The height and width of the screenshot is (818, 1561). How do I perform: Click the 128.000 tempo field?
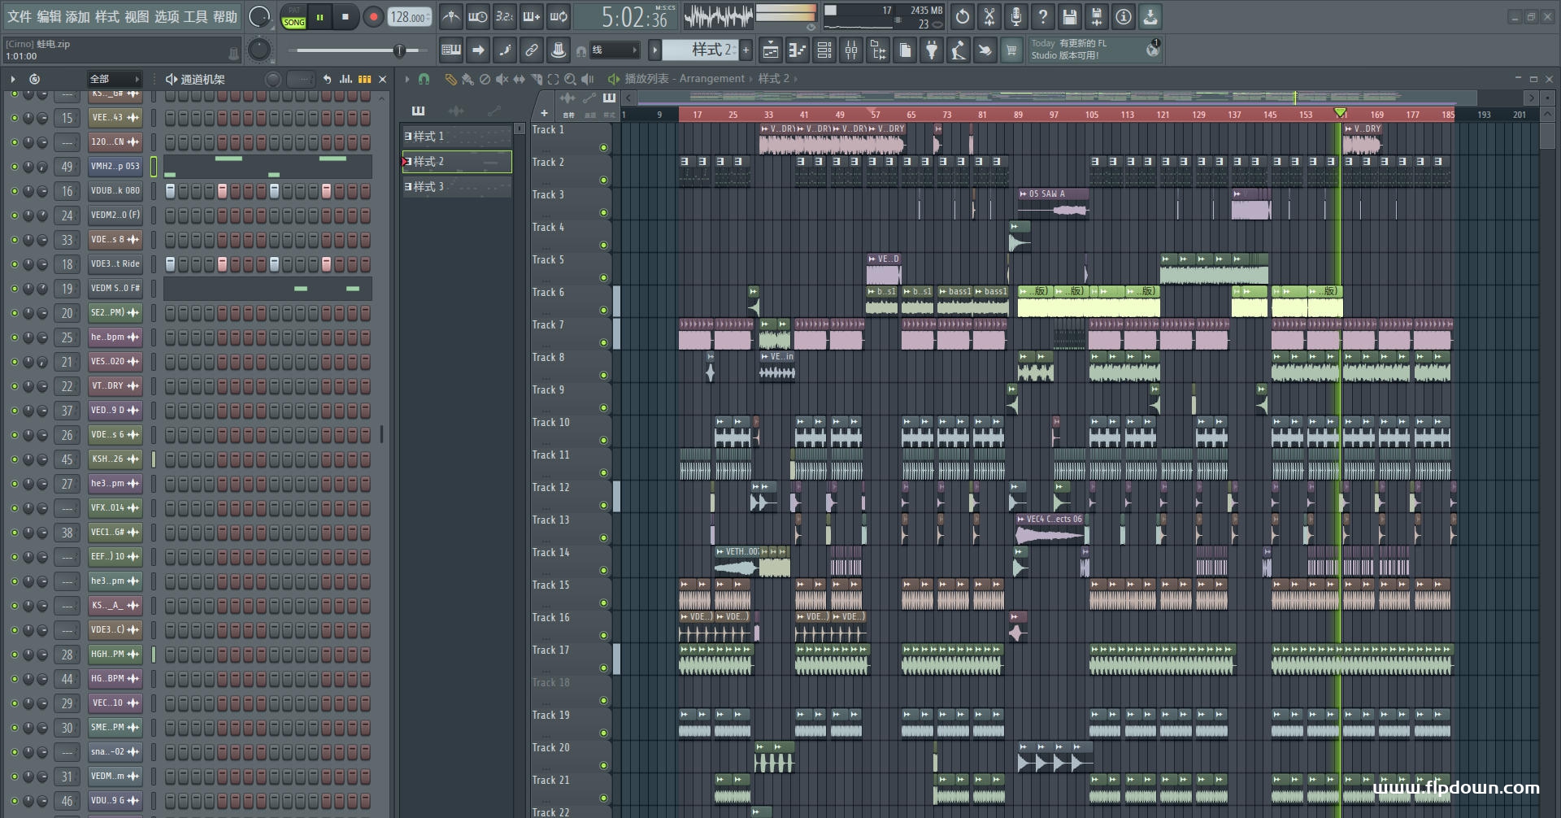point(409,17)
